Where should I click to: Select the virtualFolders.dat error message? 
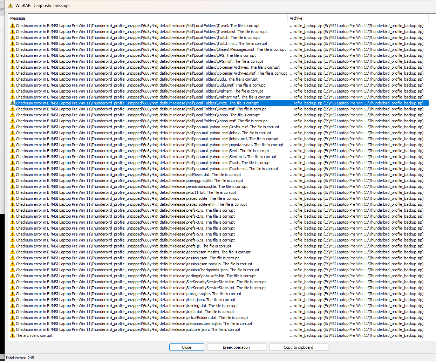(132, 318)
